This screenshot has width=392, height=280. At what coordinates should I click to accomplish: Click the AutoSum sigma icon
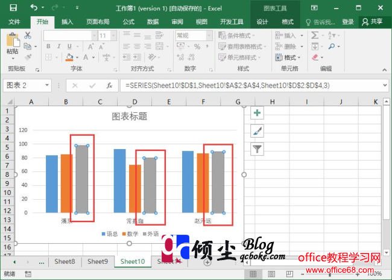tap(315, 35)
